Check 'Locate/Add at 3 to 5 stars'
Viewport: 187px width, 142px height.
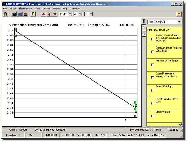coord(153,103)
